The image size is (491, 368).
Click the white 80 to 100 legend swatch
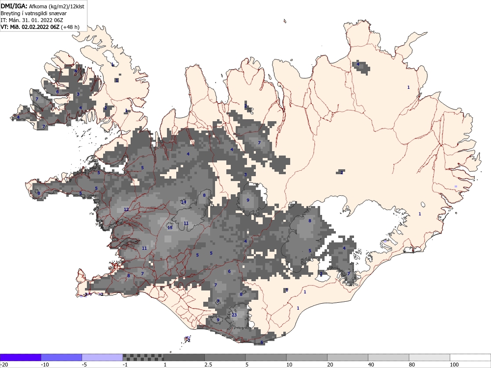click(x=429, y=357)
